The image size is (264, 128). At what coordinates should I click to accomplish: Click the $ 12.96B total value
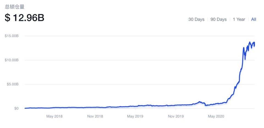coord(24,18)
